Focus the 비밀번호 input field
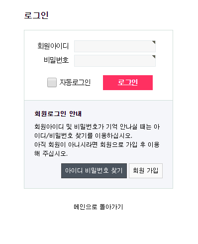The height and width of the screenshot is (244, 198). (x=115, y=61)
